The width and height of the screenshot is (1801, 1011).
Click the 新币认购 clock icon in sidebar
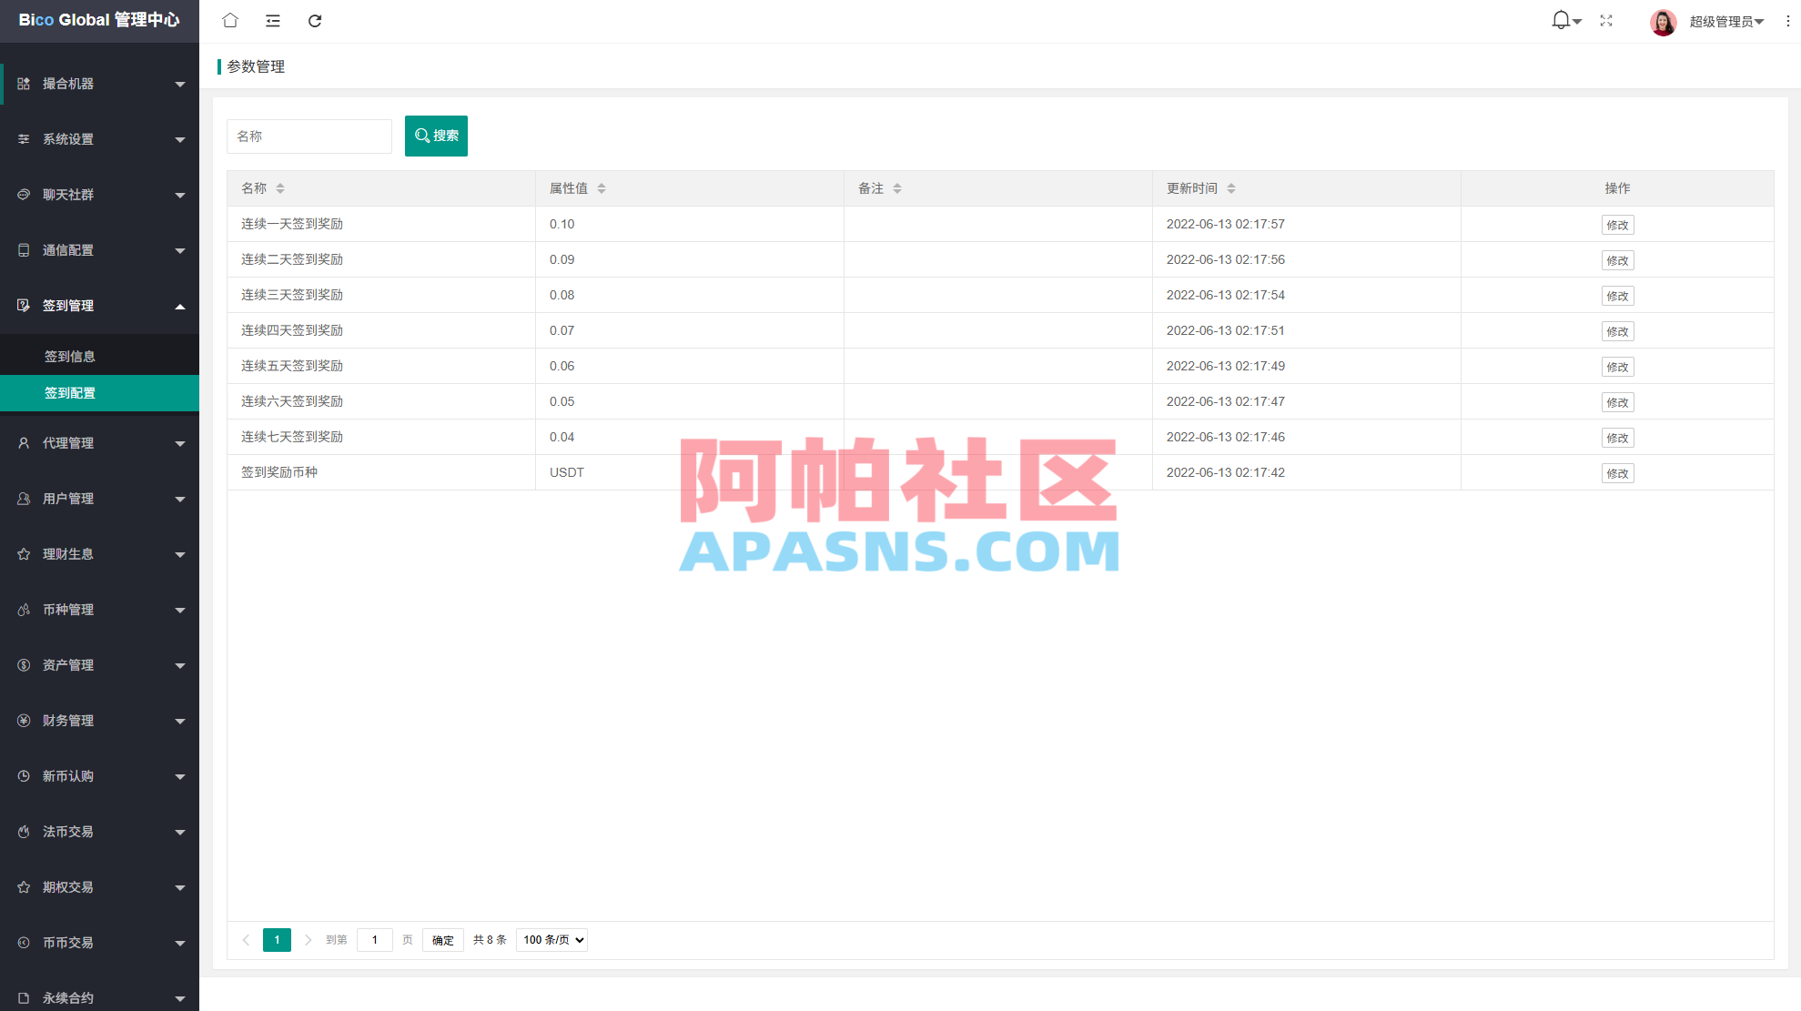23,776
